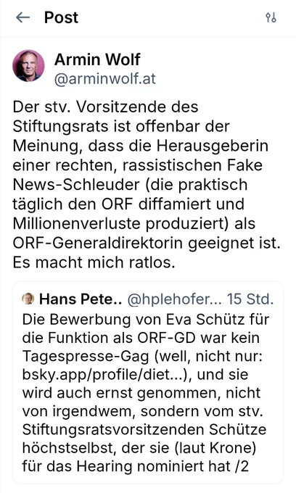296x493 pixels.
Task: Click the Armin Wolf display name
Action: click(x=97, y=59)
